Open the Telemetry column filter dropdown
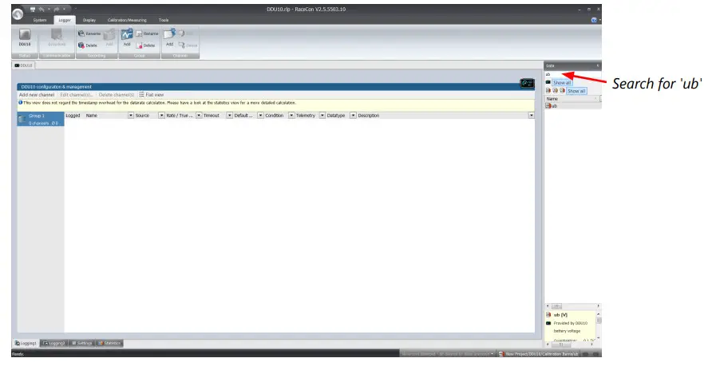Viewport: 708px width, 366px height. (x=322, y=116)
